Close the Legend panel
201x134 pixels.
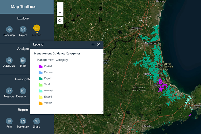coord(98,45)
